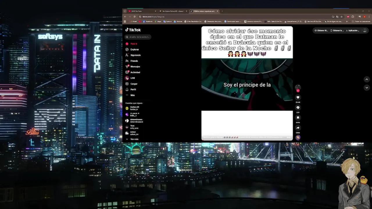Click the red adblock extension icon
The height and width of the screenshot is (209, 372).
348,17
